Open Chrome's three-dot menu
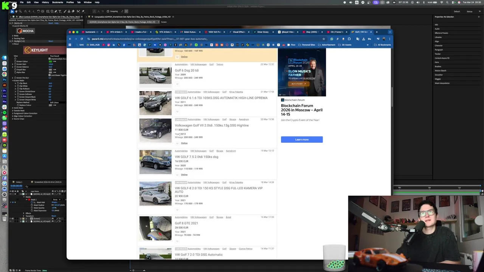The height and width of the screenshot is (272, 484). 389,39
